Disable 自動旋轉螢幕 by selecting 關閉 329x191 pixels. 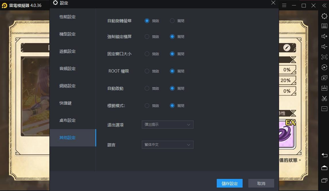click(x=172, y=21)
